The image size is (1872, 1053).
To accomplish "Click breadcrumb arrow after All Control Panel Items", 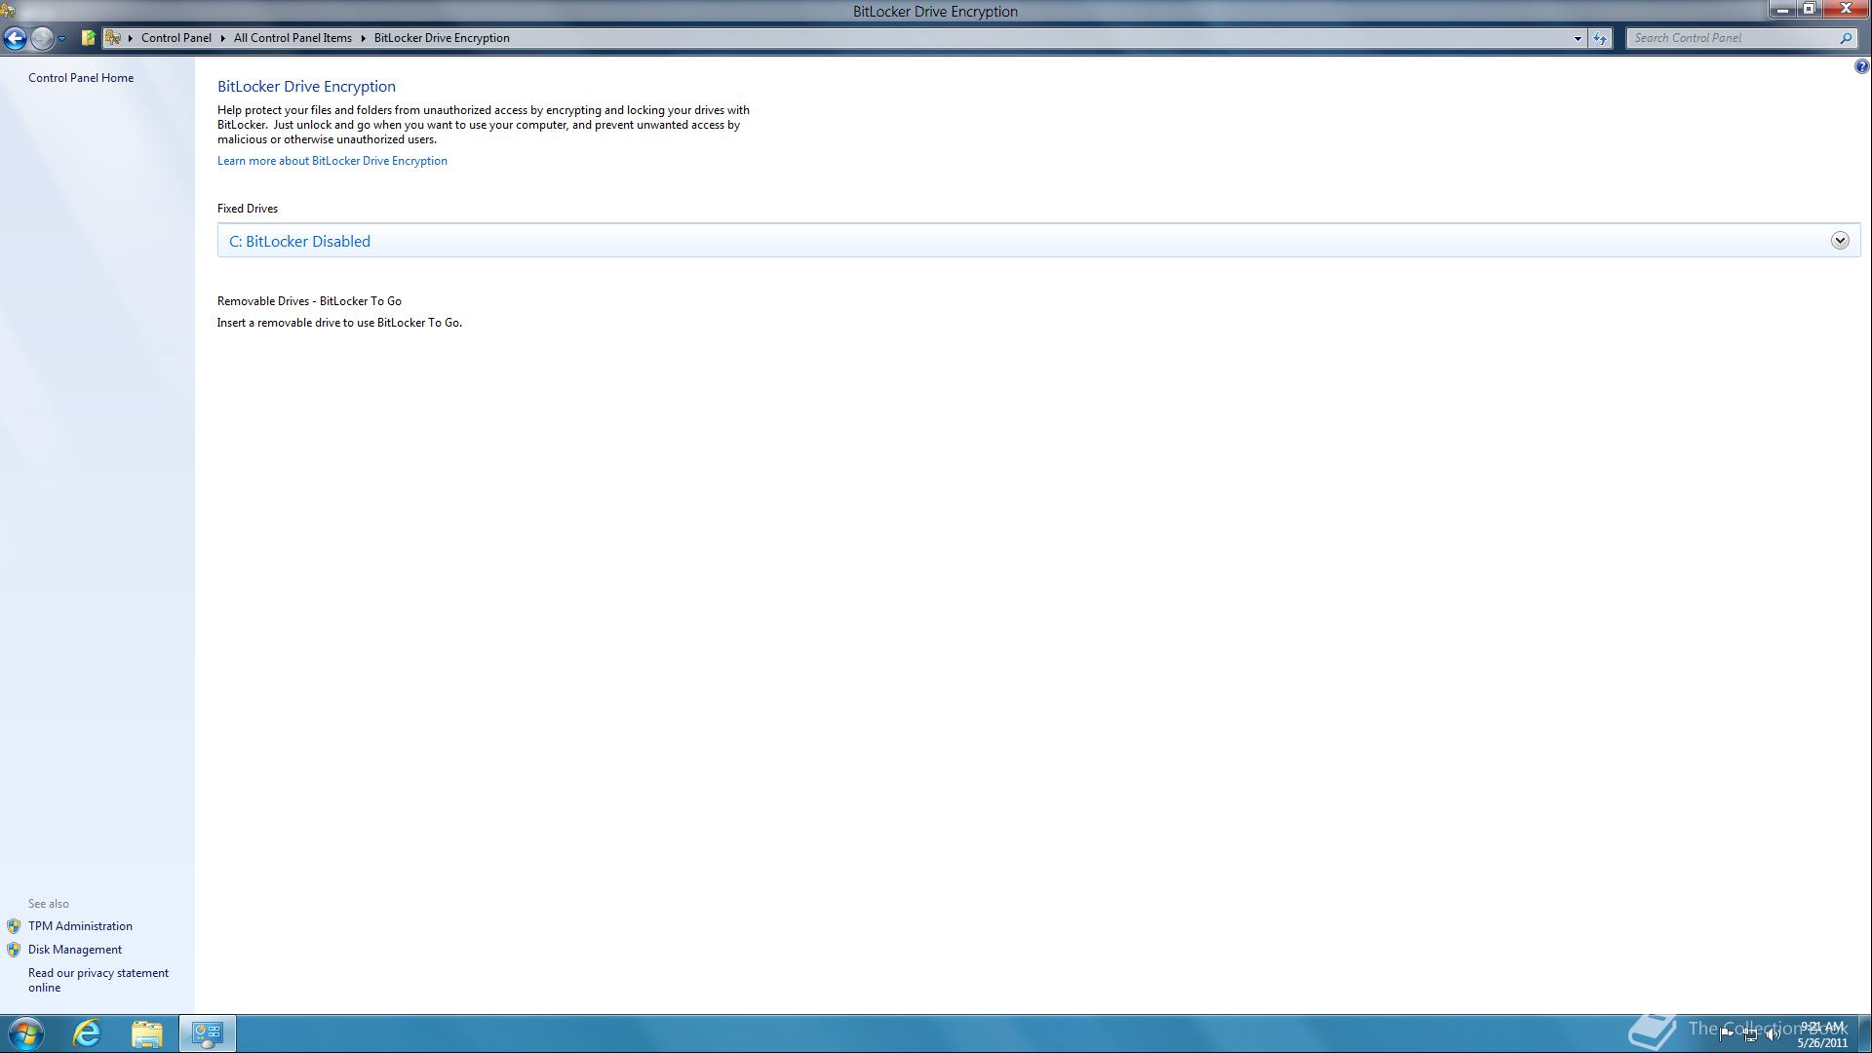I will [363, 38].
